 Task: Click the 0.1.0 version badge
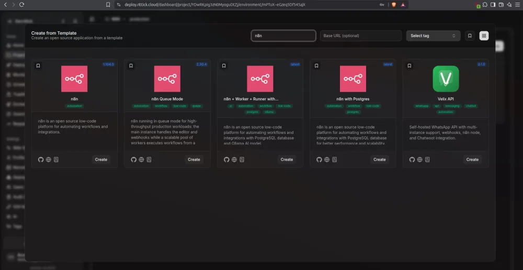point(481,64)
